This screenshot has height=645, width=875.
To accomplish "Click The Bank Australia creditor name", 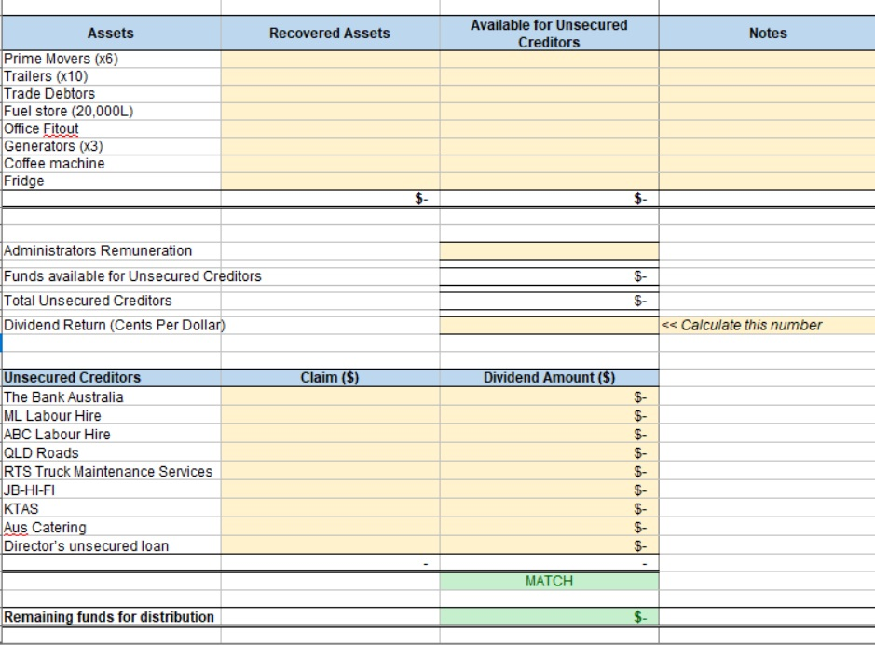I will pyautogui.click(x=63, y=397).
